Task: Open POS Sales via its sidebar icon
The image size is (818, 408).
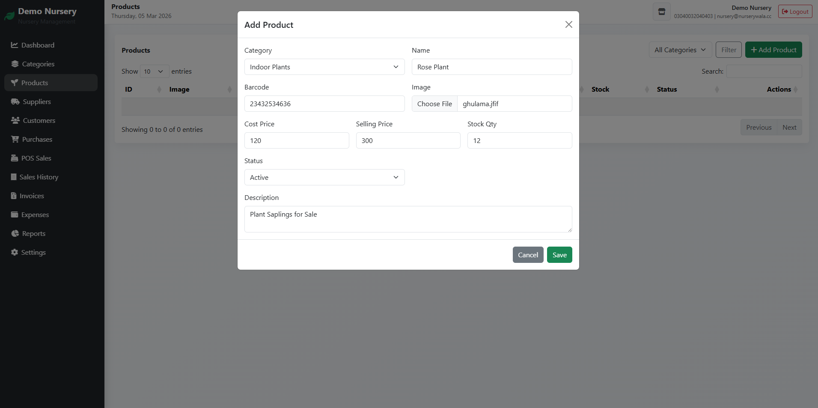Action: (x=14, y=158)
